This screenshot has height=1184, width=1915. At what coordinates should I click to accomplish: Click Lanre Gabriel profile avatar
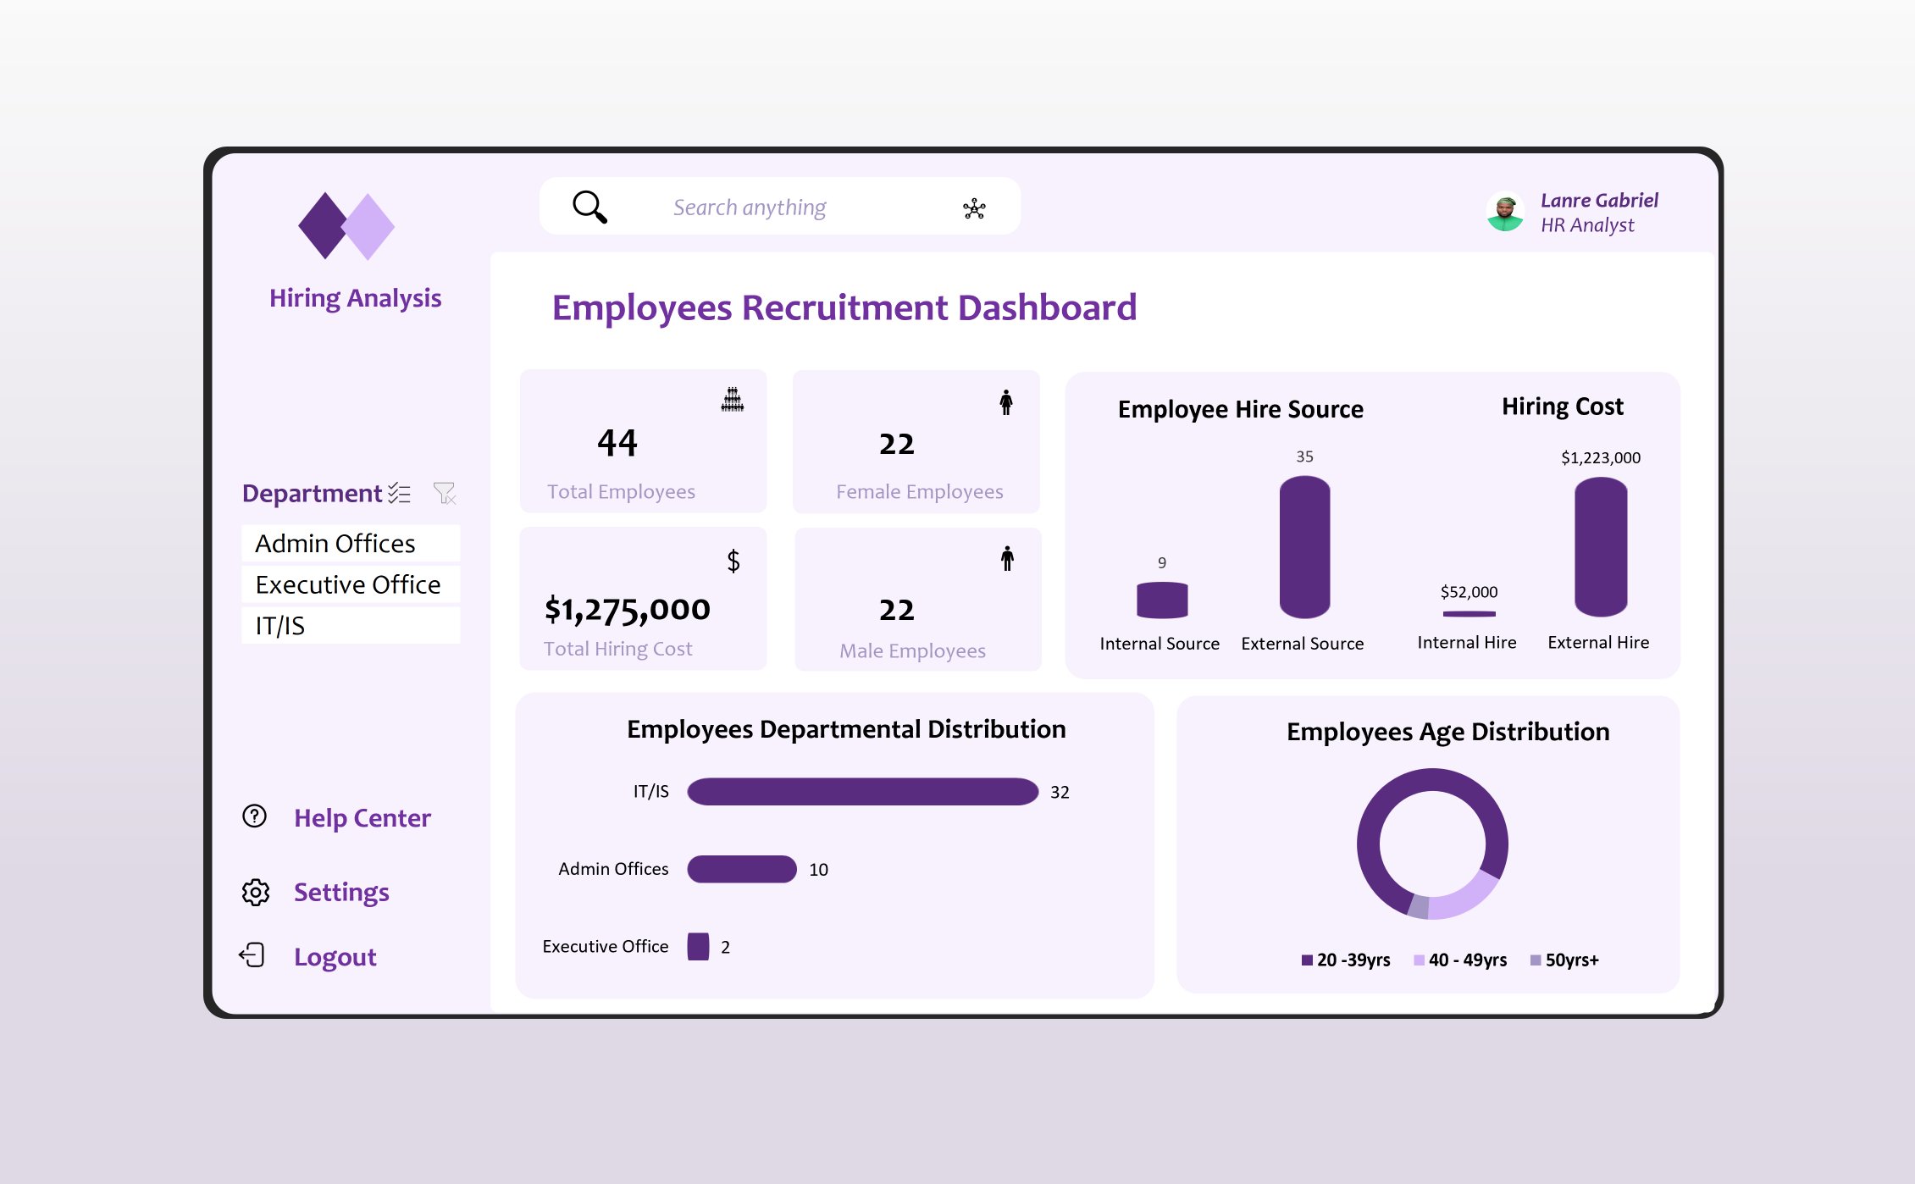coord(1505,213)
